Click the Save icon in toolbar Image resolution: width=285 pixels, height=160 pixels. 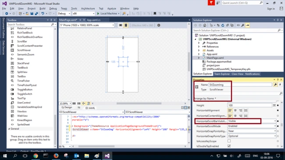click(x=32, y=14)
